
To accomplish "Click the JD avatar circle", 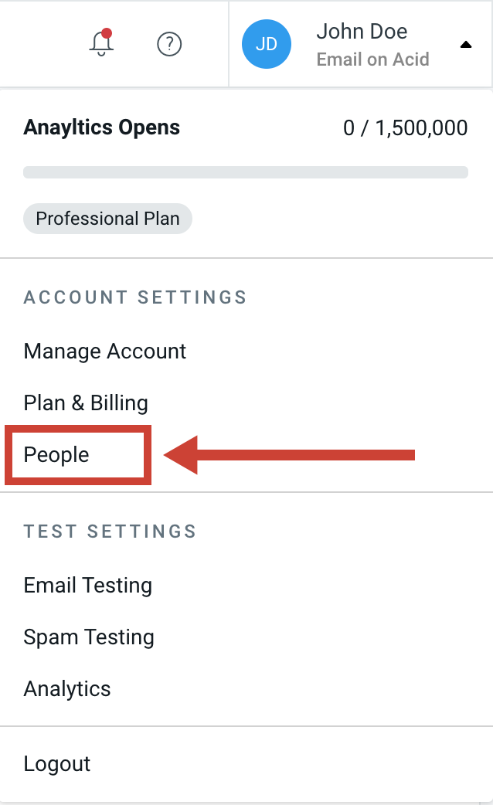I will coord(267,44).
